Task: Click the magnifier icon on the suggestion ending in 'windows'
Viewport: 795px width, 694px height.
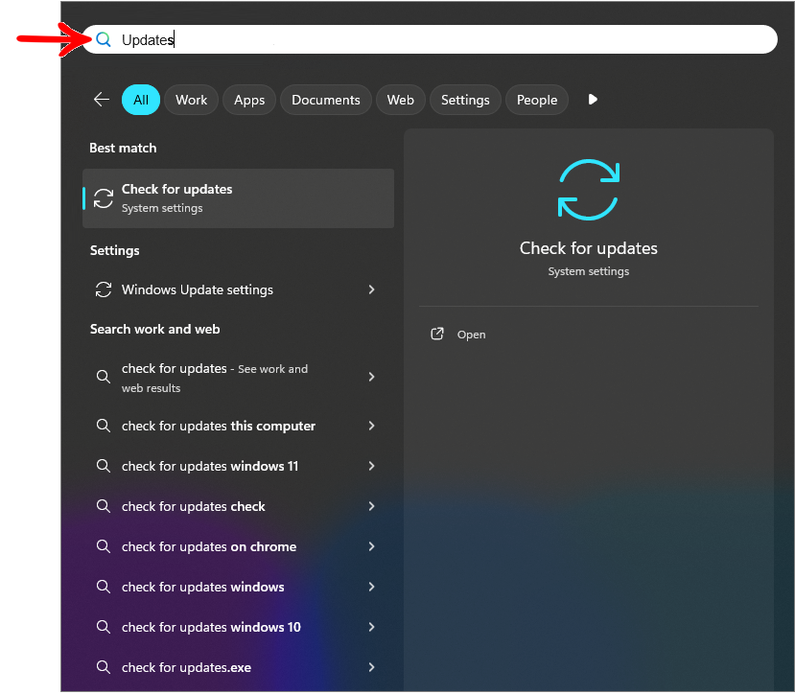Action: pyautogui.click(x=104, y=587)
